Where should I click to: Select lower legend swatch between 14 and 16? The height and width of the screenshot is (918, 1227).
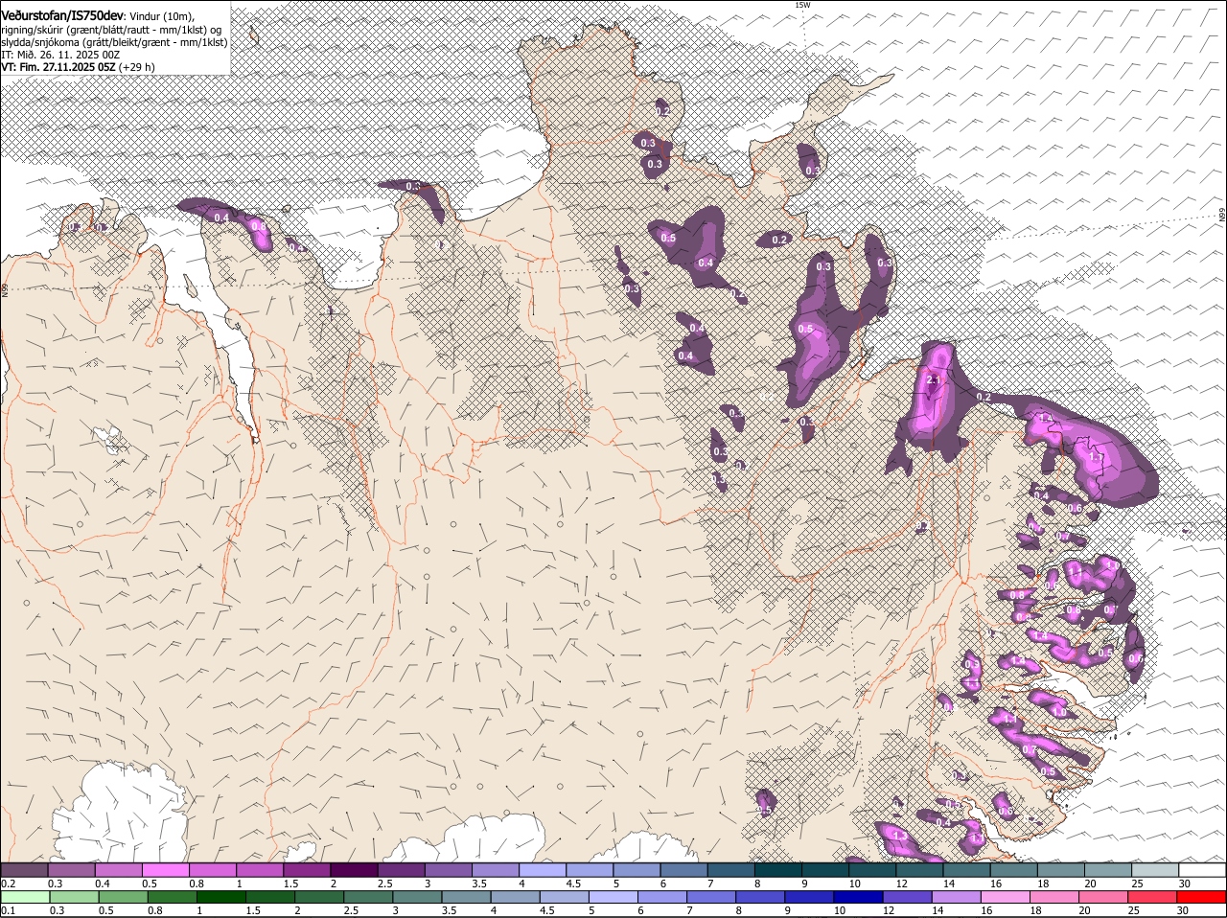955,897
